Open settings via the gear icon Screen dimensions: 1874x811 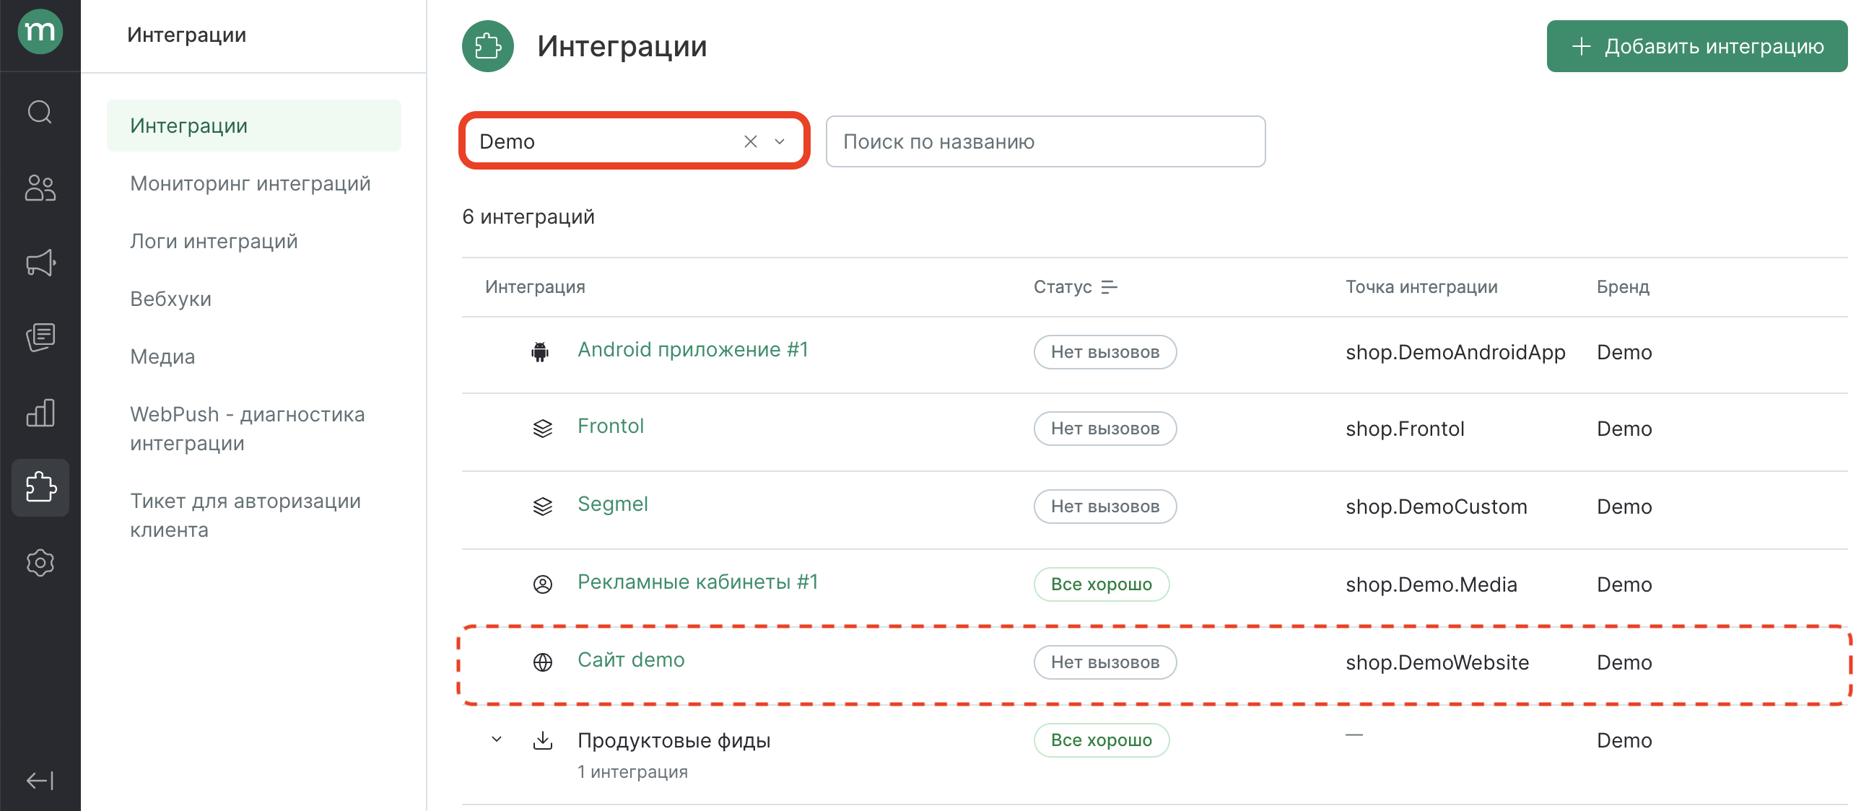(40, 562)
